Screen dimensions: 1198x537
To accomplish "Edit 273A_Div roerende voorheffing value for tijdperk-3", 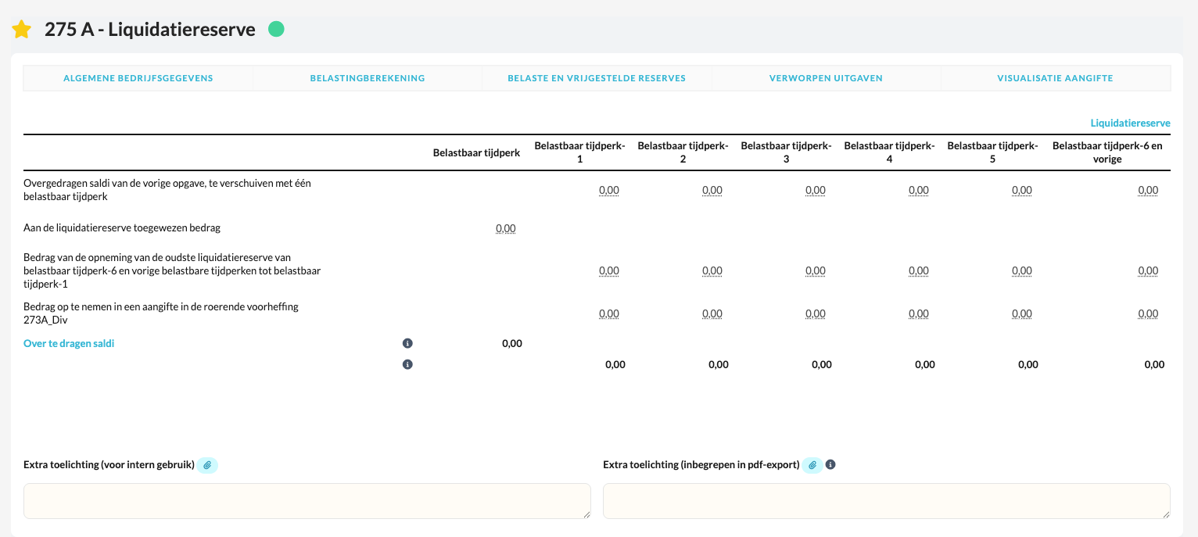I will 816,313.
